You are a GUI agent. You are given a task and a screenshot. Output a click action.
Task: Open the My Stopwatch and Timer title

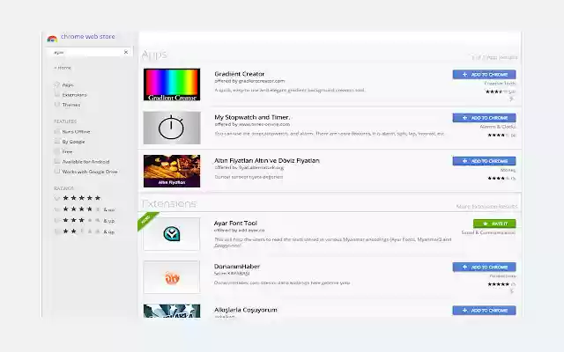coord(252,117)
